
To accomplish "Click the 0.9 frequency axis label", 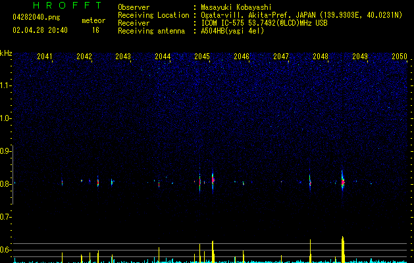I will click(x=5, y=151).
